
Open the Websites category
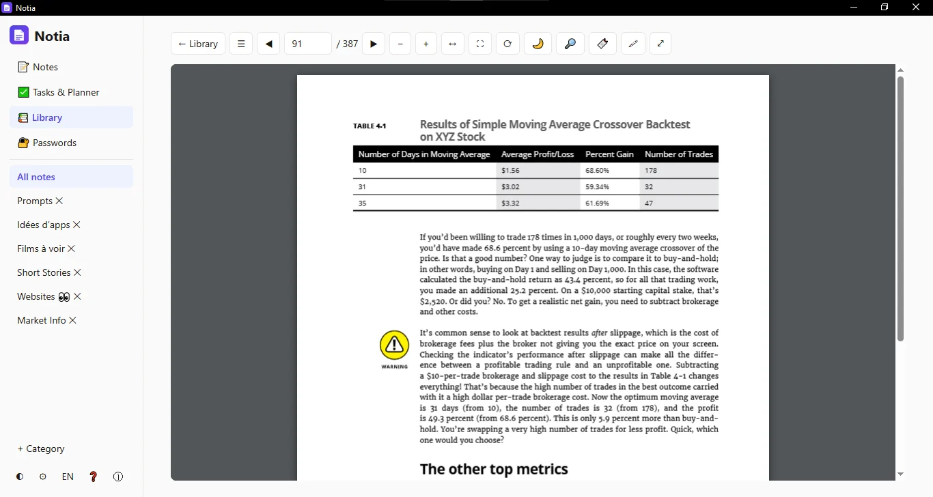tap(44, 296)
